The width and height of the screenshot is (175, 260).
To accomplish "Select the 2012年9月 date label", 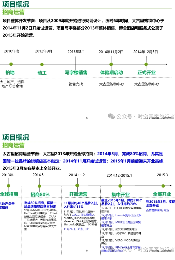I will pyautogui.click(x=44, y=51).
